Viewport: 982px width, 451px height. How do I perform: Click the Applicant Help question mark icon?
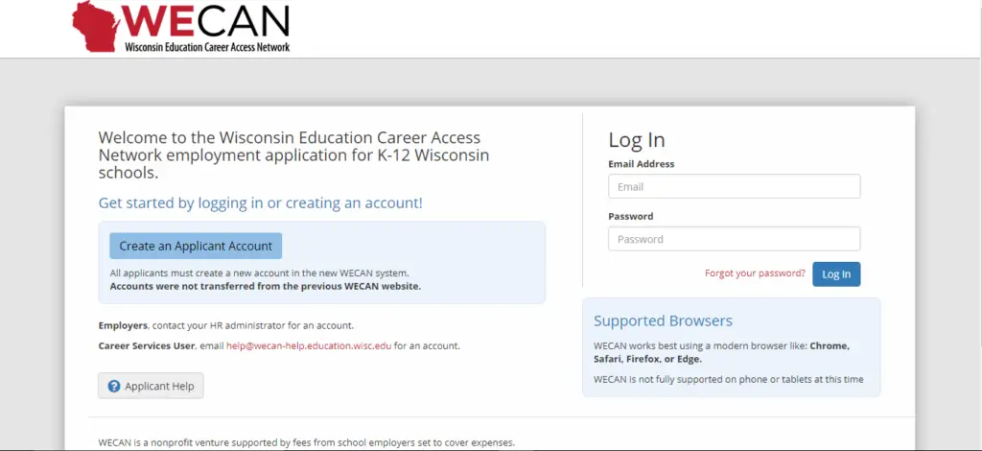point(114,386)
